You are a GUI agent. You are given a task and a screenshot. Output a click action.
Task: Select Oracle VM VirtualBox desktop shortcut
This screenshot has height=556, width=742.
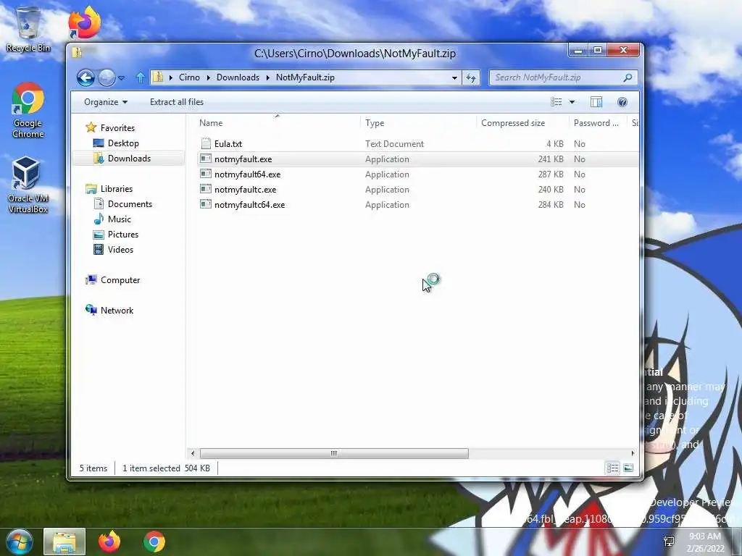28,185
